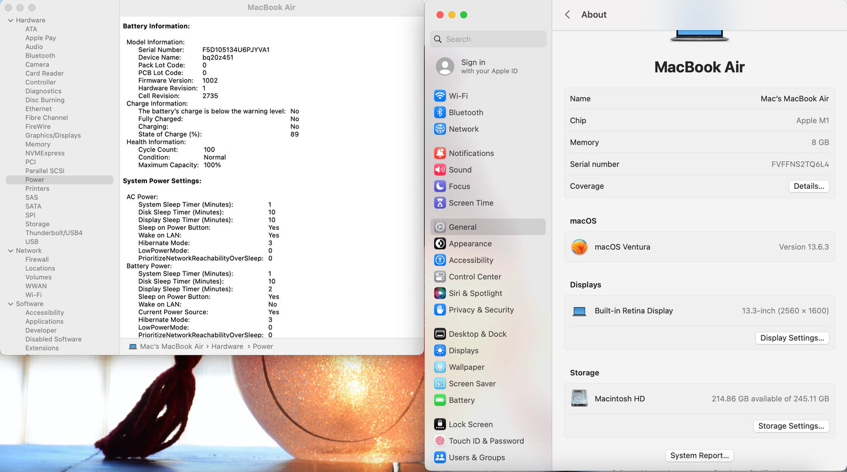Collapse the Hardware tree section
This screenshot has height=472, width=847.
(11, 21)
